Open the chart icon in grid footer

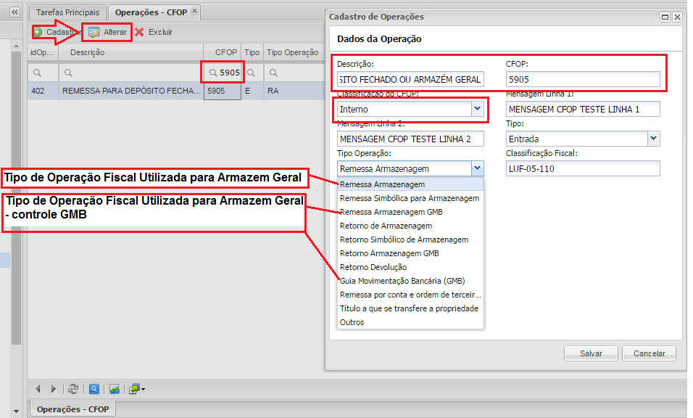(115, 389)
